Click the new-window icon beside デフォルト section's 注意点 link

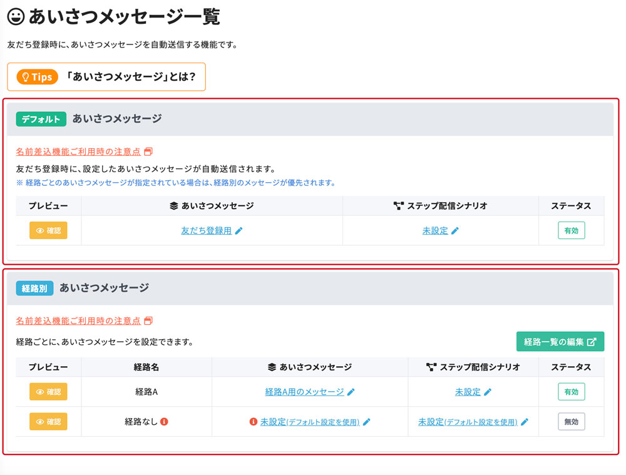click(148, 151)
